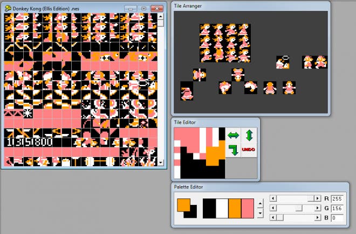Select the white asterisk tile in ROM grid
The image size is (356, 234).
[x=28, y=114]
